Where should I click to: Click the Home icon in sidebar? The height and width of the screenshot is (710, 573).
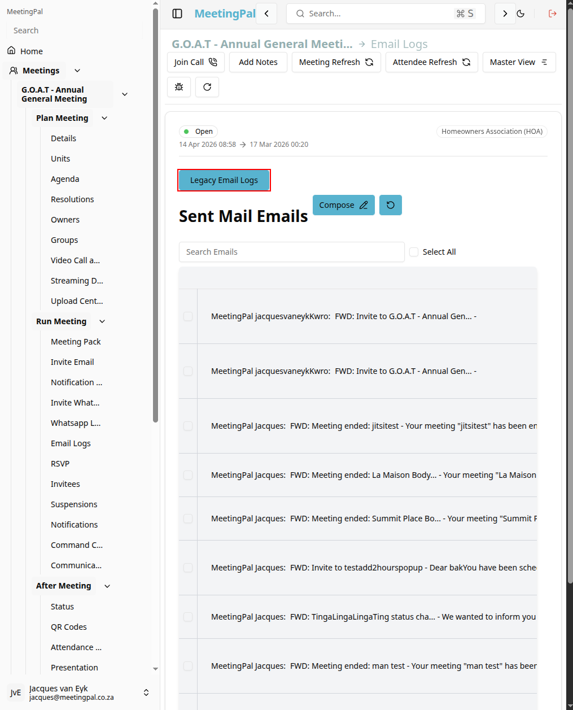(11, 51)
